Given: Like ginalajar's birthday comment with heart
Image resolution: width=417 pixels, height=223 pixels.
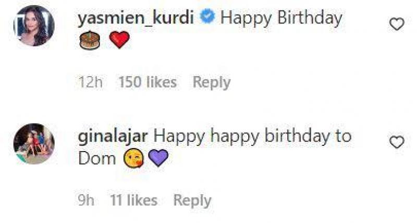Looking at the screenshot, I should pyautogui.click(x=397, y=142).
